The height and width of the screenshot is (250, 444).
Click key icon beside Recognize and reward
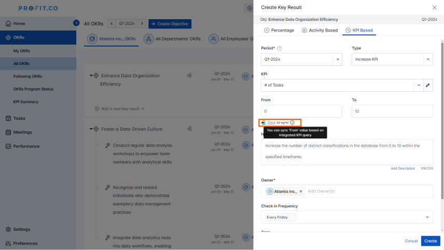click(107, 187)
